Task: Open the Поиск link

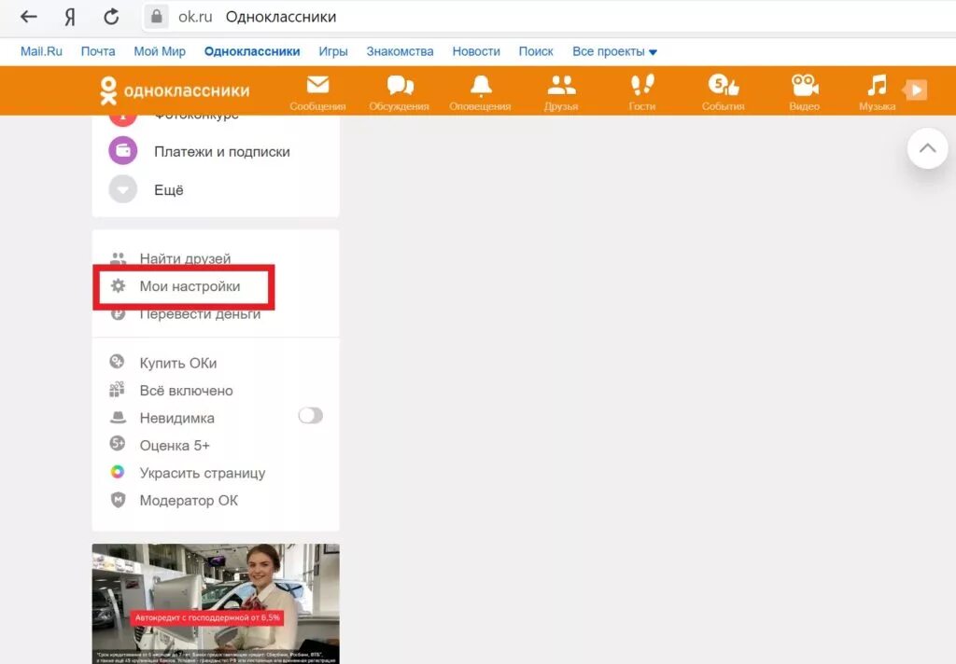Action: (536, 51)
